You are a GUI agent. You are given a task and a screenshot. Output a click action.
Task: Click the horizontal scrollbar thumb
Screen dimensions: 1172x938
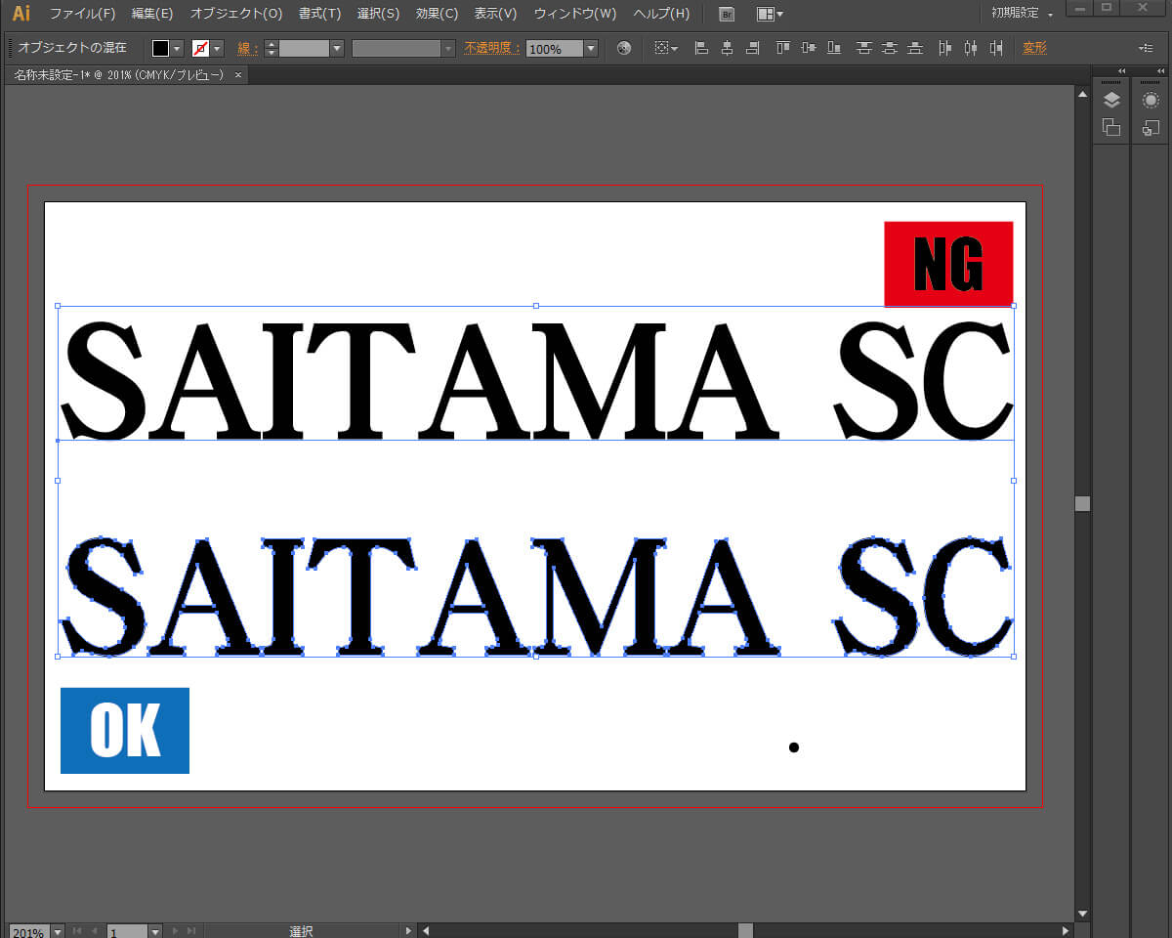(x=745, y=931)
